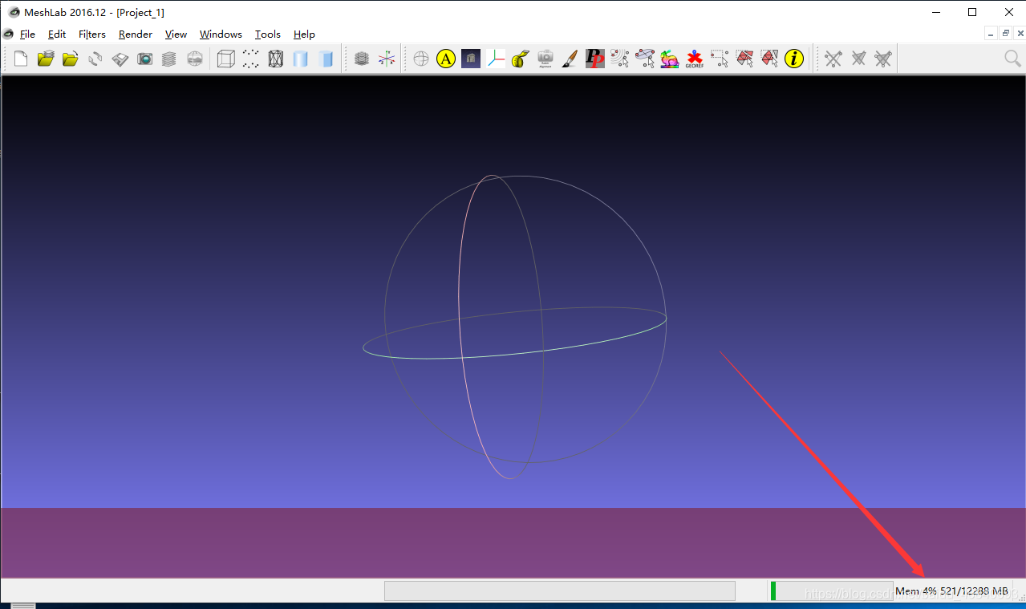Open the Render menu

[136, 35]
